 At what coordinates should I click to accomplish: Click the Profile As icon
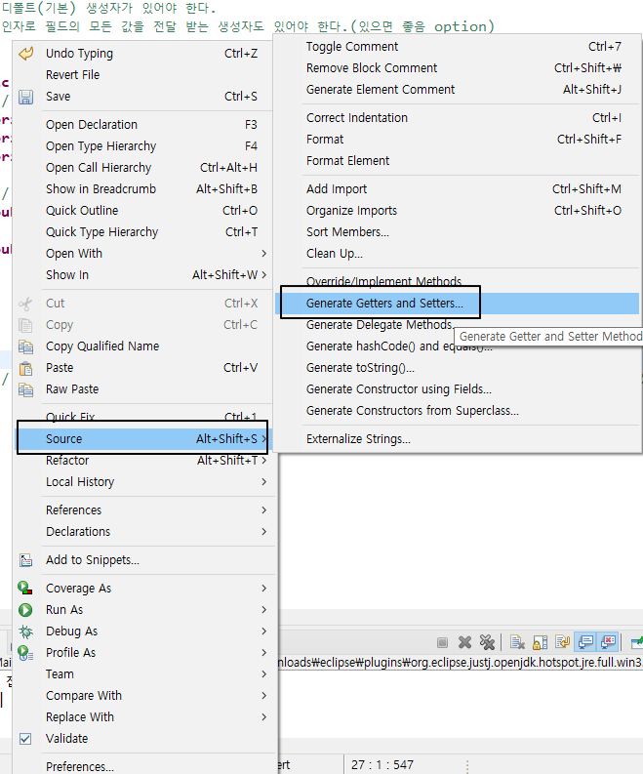[x=25, y=653]
